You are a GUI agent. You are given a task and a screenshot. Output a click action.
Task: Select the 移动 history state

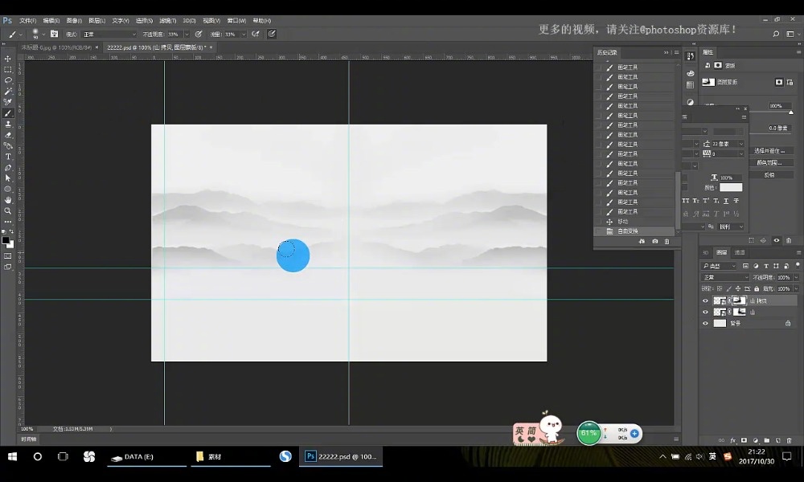pos(634,221)
